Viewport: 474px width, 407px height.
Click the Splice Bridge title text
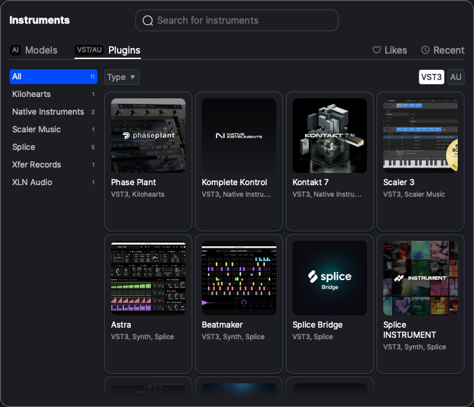[x=318, y=325]
